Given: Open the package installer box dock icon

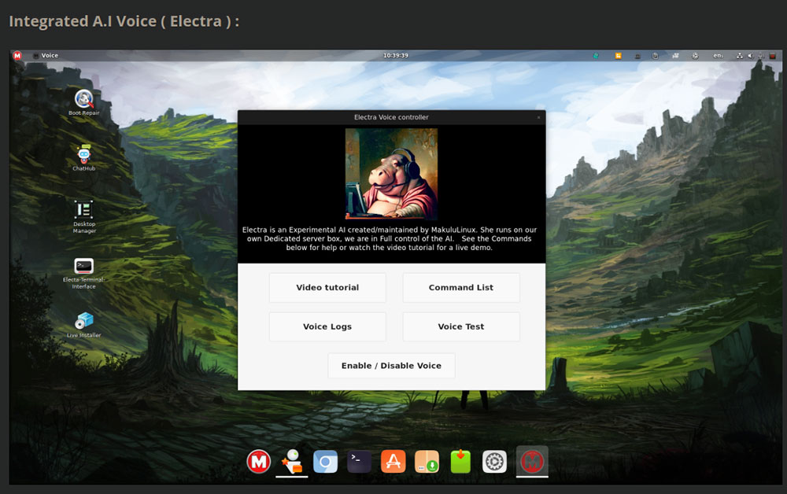Looking at the screenshot, I should pos(427,462).
